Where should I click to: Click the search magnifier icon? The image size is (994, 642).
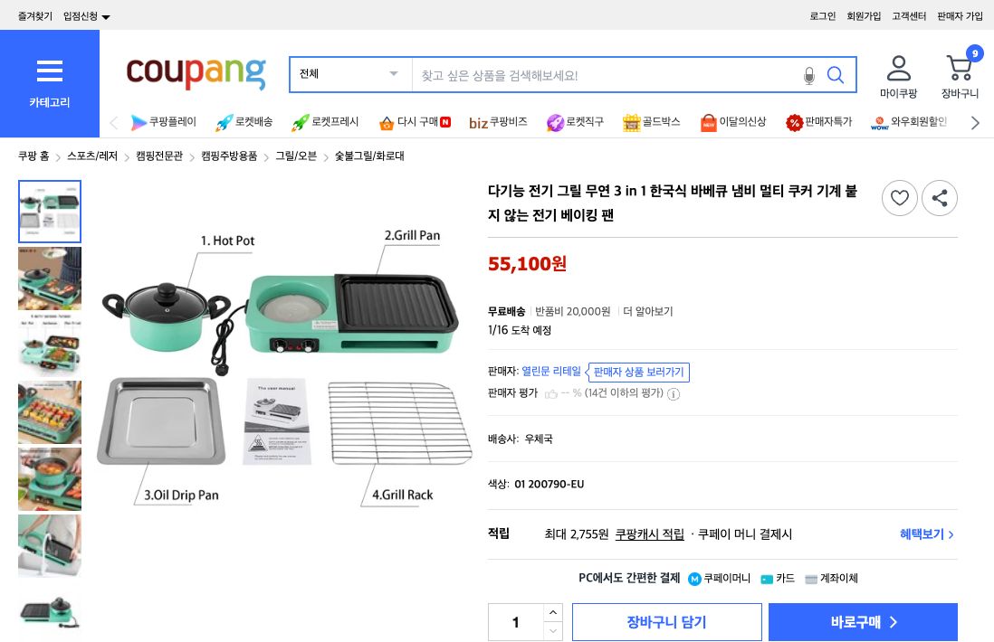point(835,75)
